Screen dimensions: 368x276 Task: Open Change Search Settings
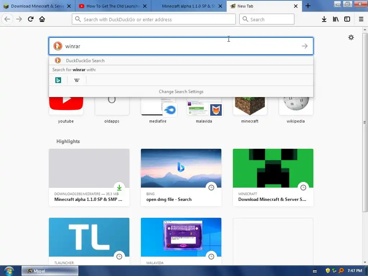click(x=181, y=92)
